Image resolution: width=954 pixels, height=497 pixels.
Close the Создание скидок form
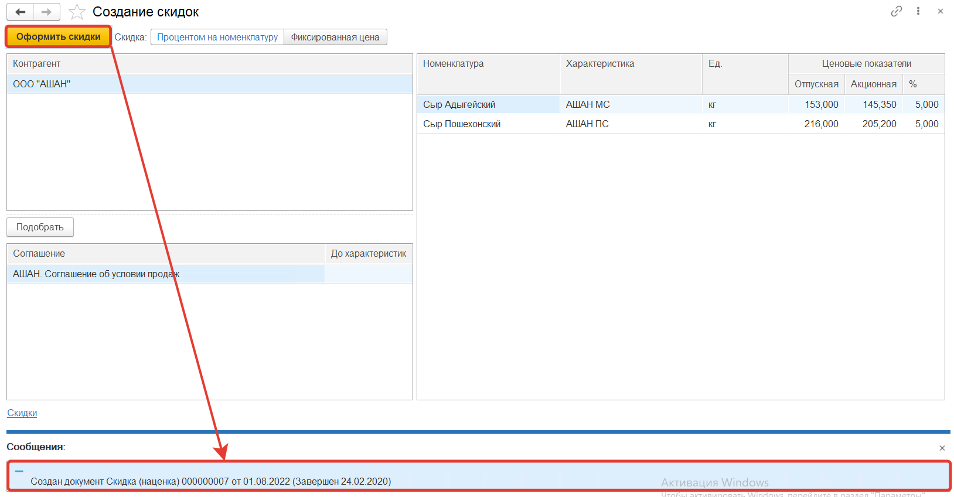point(941,11)
